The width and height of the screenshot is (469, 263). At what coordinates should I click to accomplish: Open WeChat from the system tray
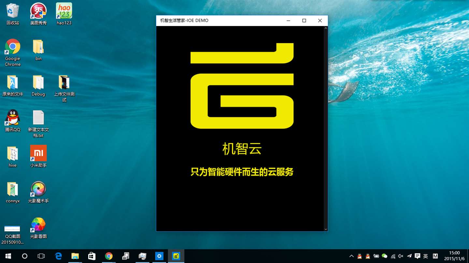click(x=385, y=256)
